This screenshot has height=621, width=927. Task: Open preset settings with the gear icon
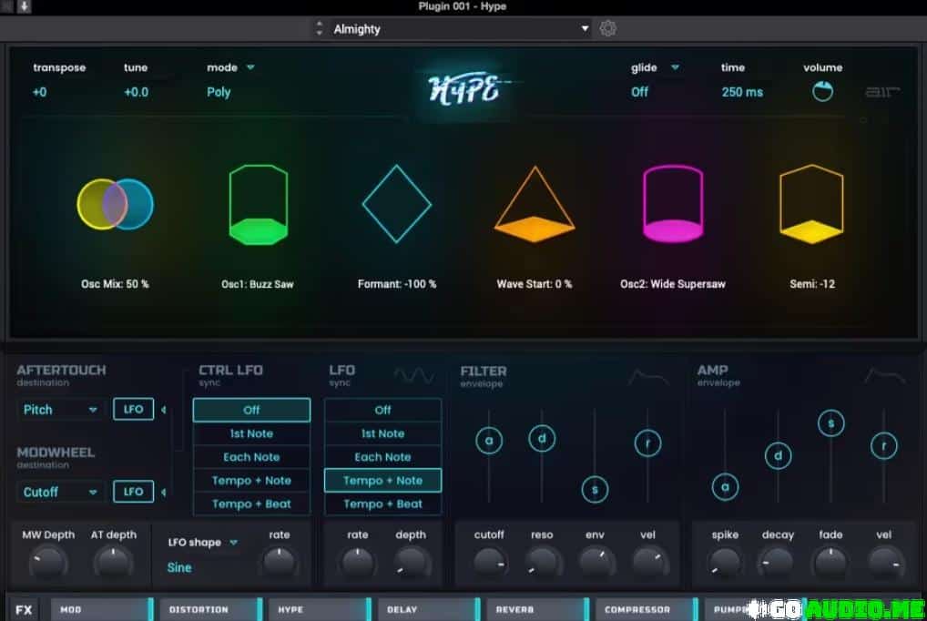pos(607,28)
